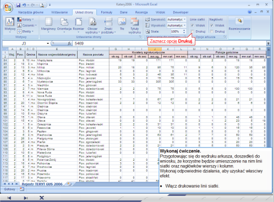Switch to Formuły tab
The width and height of the screenshot is (274, 202).
107,12
